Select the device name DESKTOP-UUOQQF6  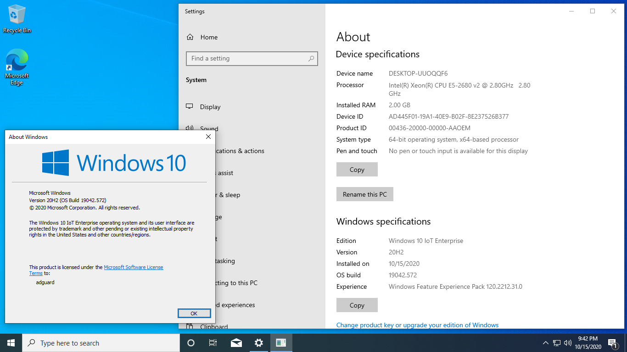[x=418, y=73]
